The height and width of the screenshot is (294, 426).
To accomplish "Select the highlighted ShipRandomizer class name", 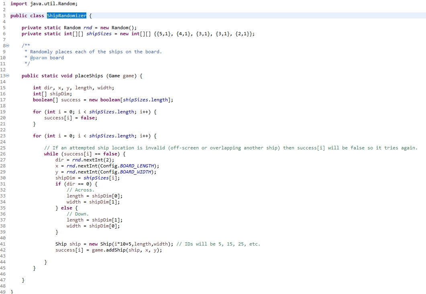I will pos(66,16).
